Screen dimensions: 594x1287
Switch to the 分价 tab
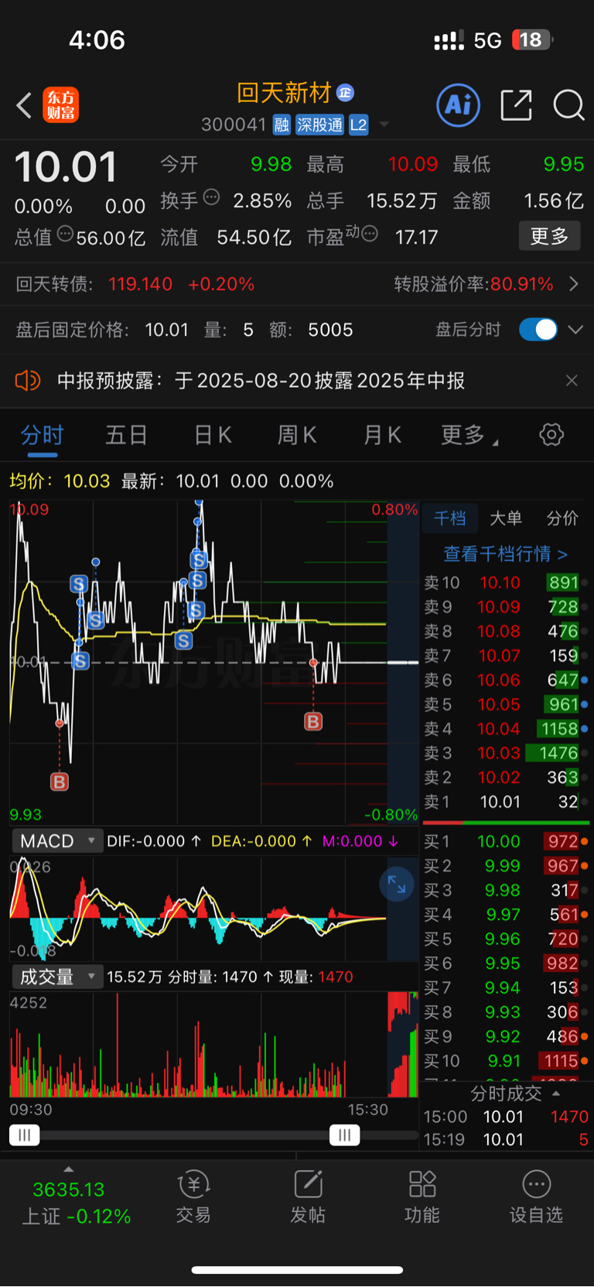562,518
